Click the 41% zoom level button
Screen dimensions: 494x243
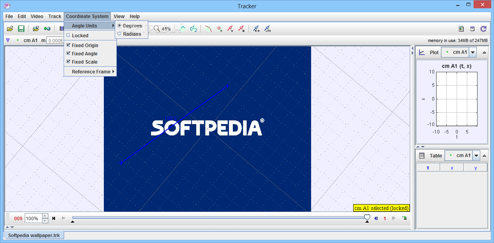pyautogui.click(x=166, y=29)
